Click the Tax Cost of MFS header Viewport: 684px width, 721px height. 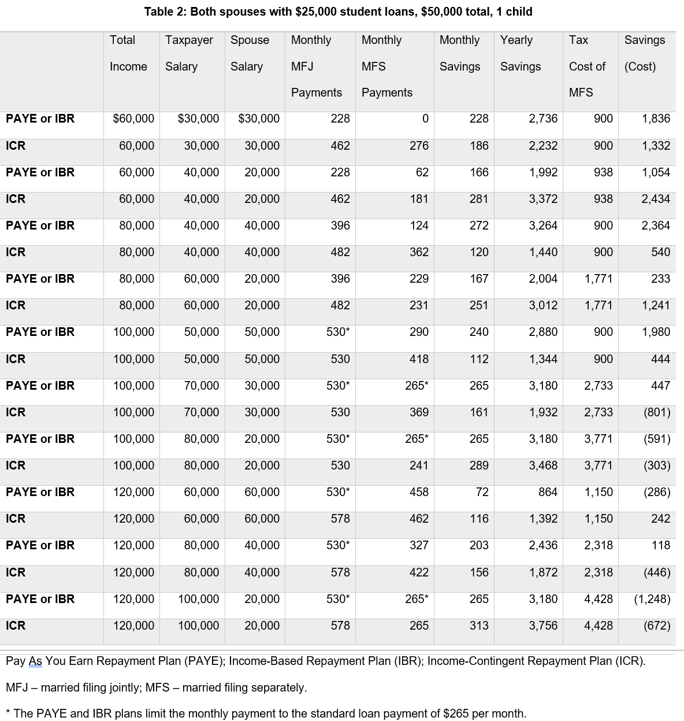point(587,66)
